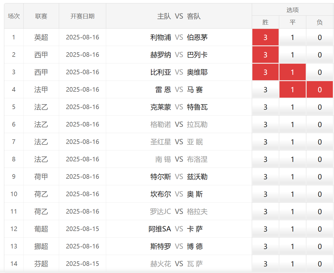Click the 负 column header

point(319,22)
